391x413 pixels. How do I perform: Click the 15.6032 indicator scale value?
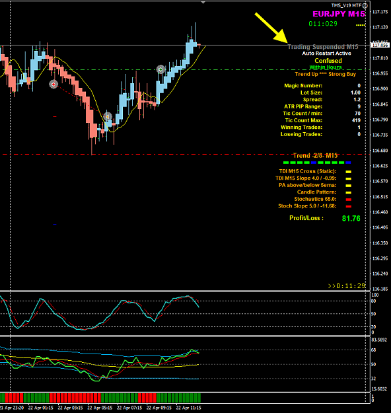[x=379, y=389]
